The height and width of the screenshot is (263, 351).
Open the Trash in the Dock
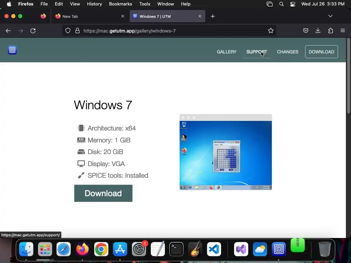pos(325,249)
